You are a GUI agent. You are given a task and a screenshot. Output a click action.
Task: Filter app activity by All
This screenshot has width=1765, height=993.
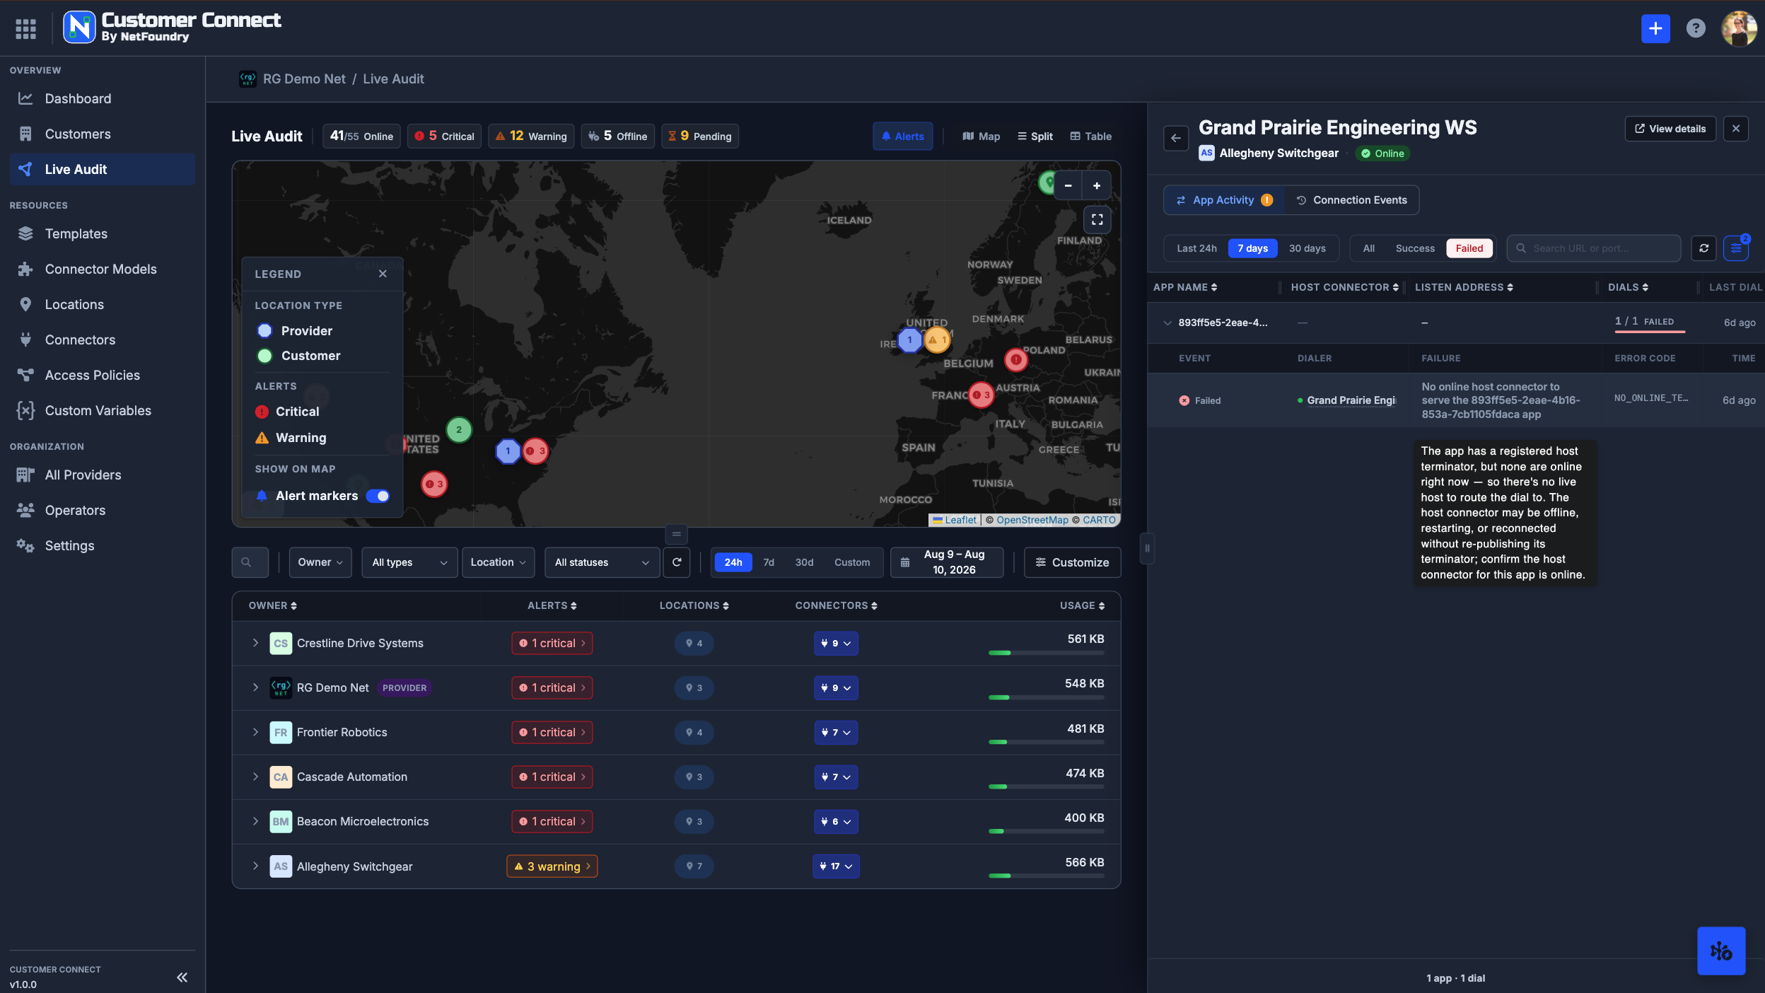pos(1368,248)
